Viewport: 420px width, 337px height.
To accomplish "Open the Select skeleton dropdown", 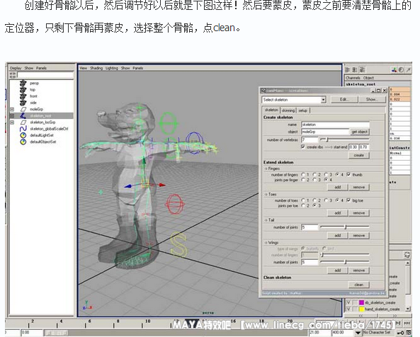I will [x=323, y=100].
